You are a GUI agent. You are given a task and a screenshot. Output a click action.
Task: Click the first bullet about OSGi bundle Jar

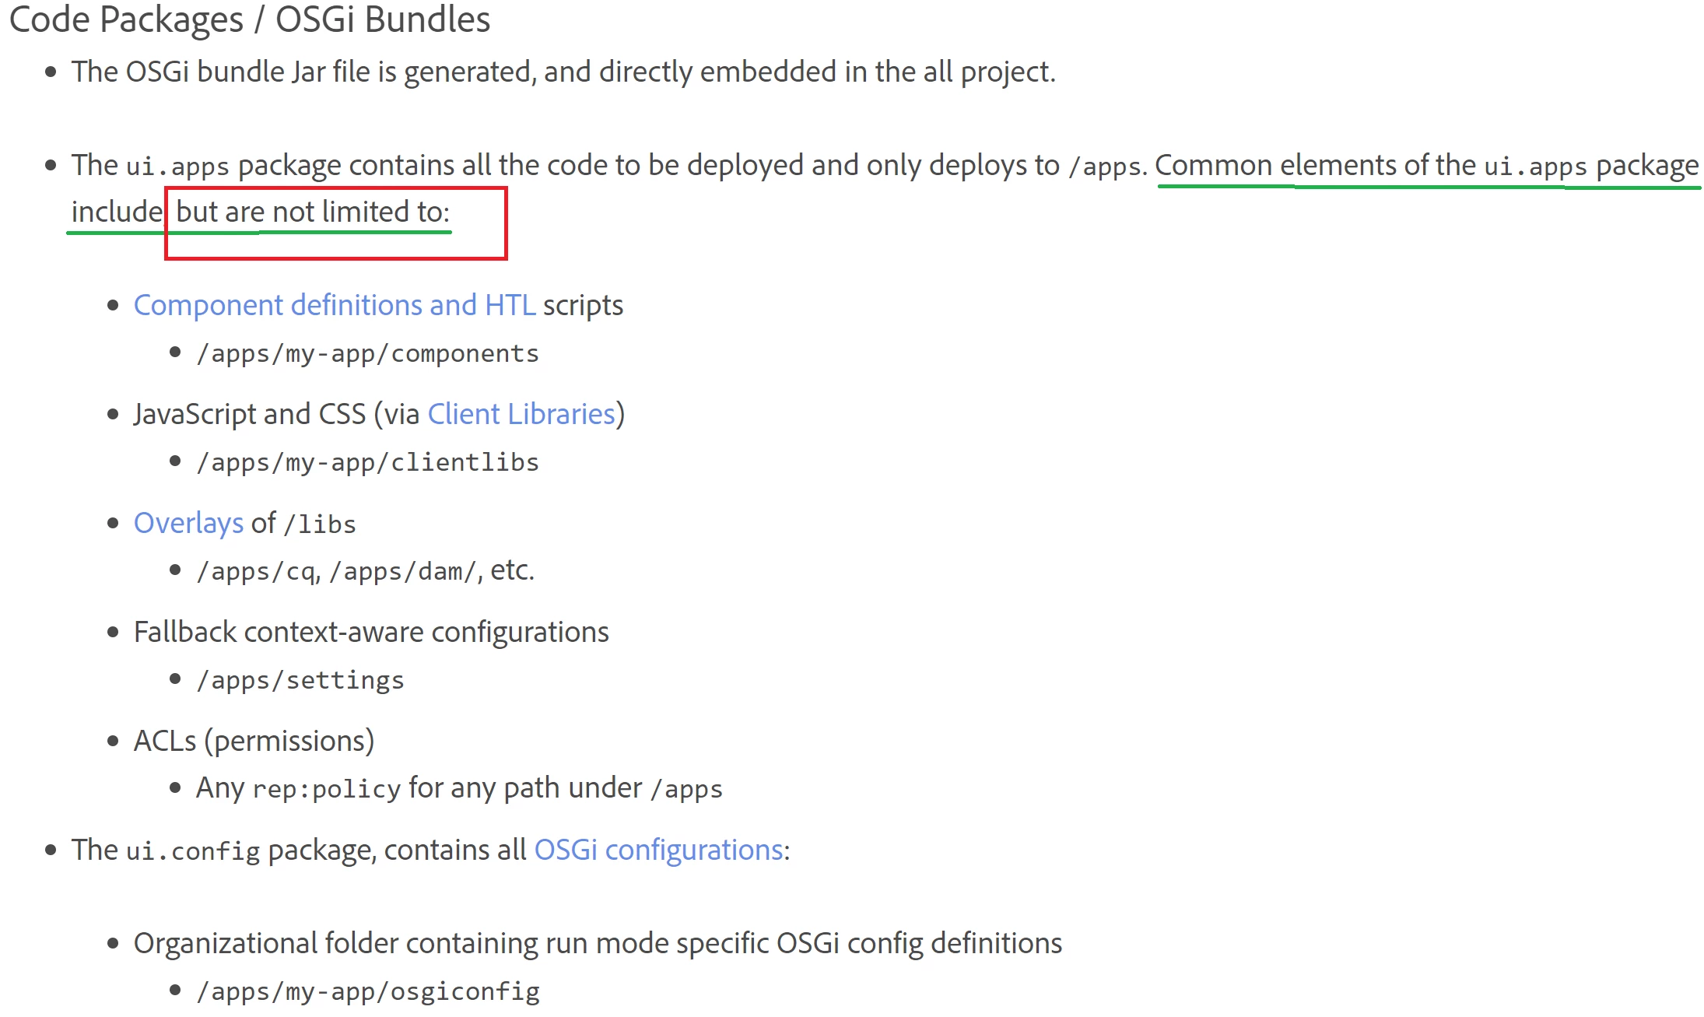coord(563,72)
